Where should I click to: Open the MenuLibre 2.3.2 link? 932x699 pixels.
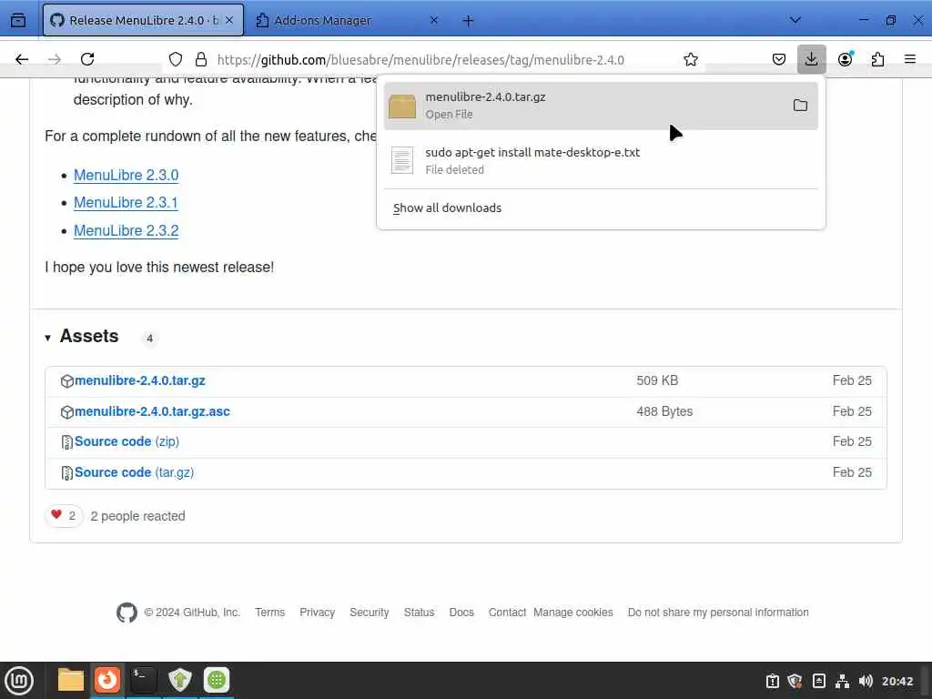point(126,230)
